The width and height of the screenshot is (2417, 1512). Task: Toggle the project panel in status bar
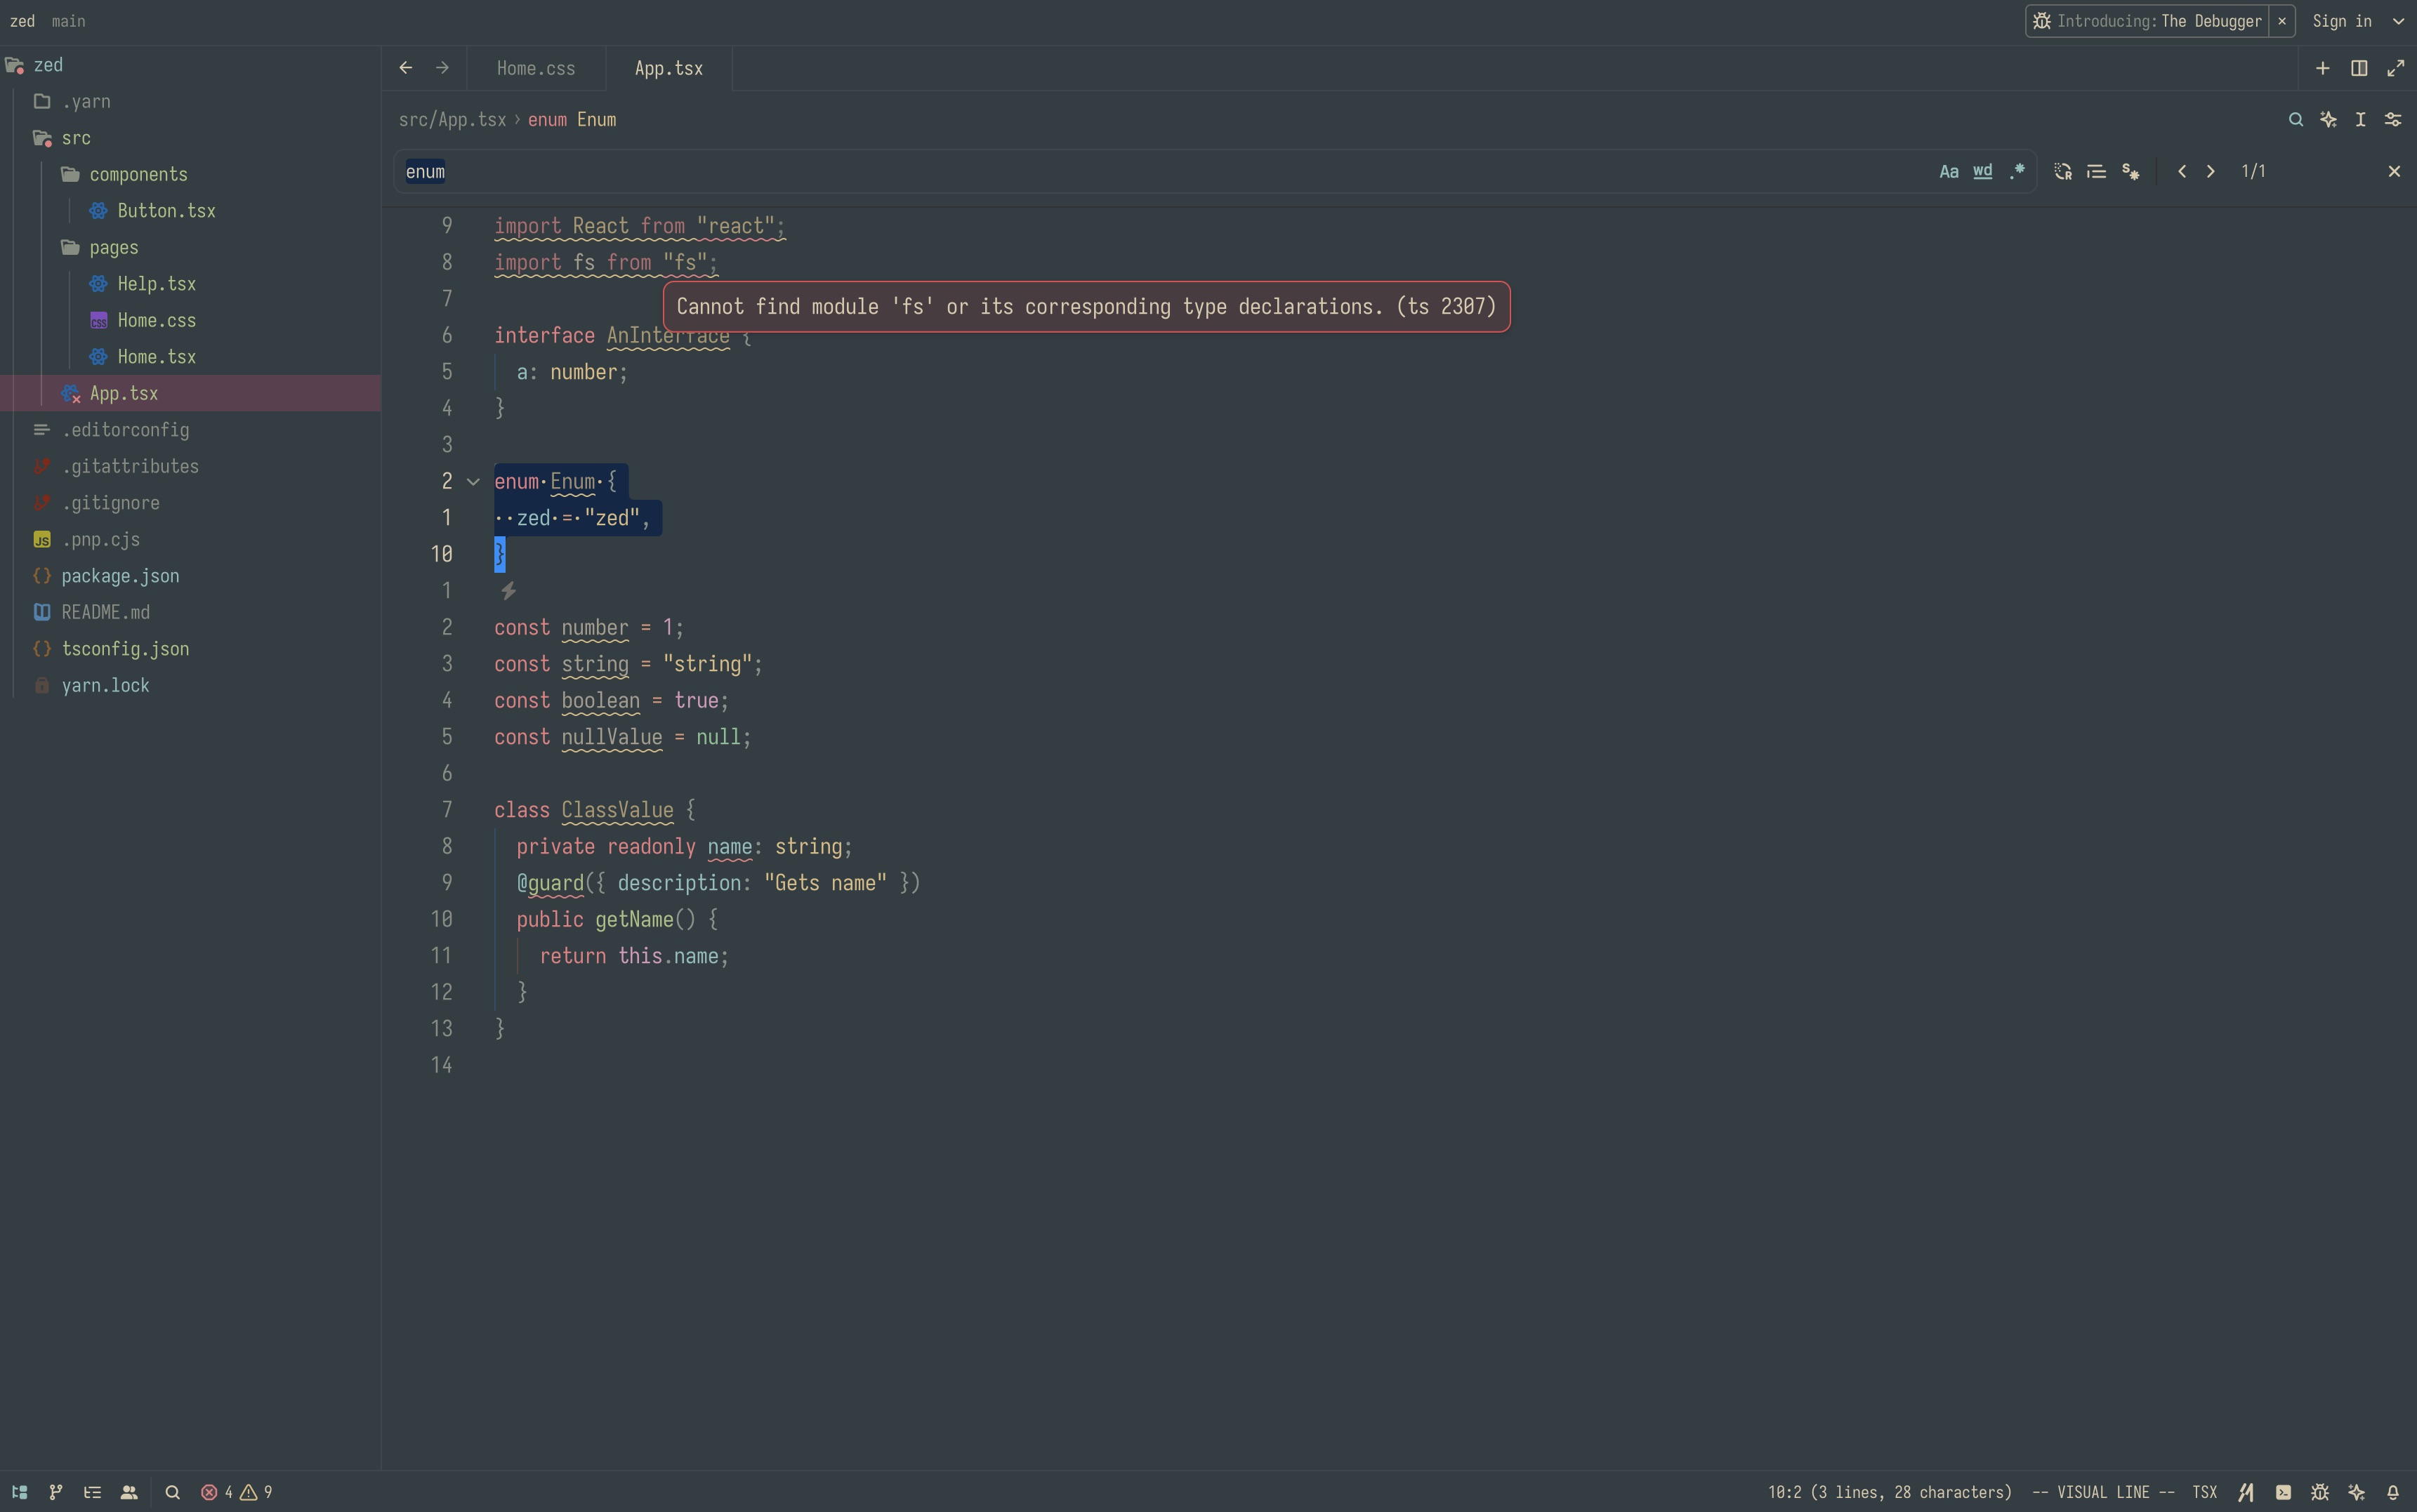pyautogui.click(x=19, y=1492)
